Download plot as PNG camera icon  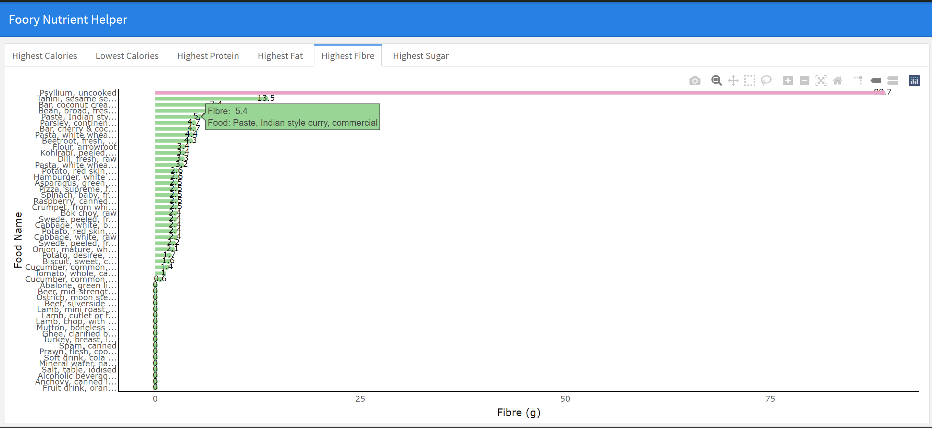click(694, 81)
